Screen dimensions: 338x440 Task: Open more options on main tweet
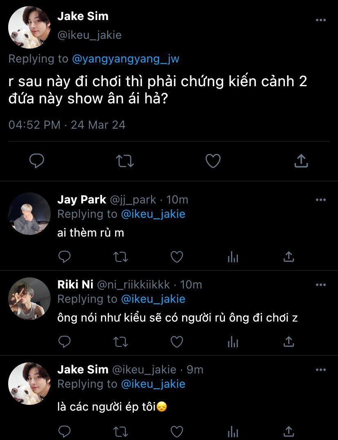321,20
